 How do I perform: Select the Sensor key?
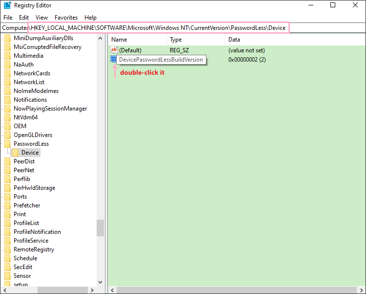22,276
